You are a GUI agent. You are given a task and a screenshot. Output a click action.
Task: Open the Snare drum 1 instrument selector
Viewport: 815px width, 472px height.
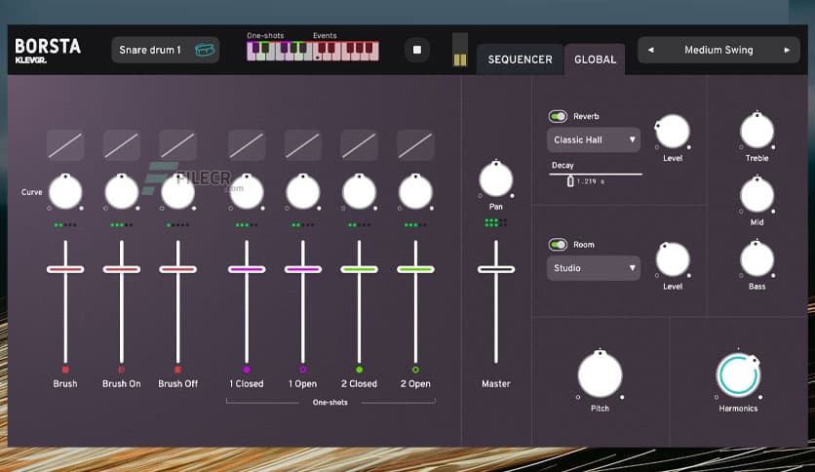(166, 50)
